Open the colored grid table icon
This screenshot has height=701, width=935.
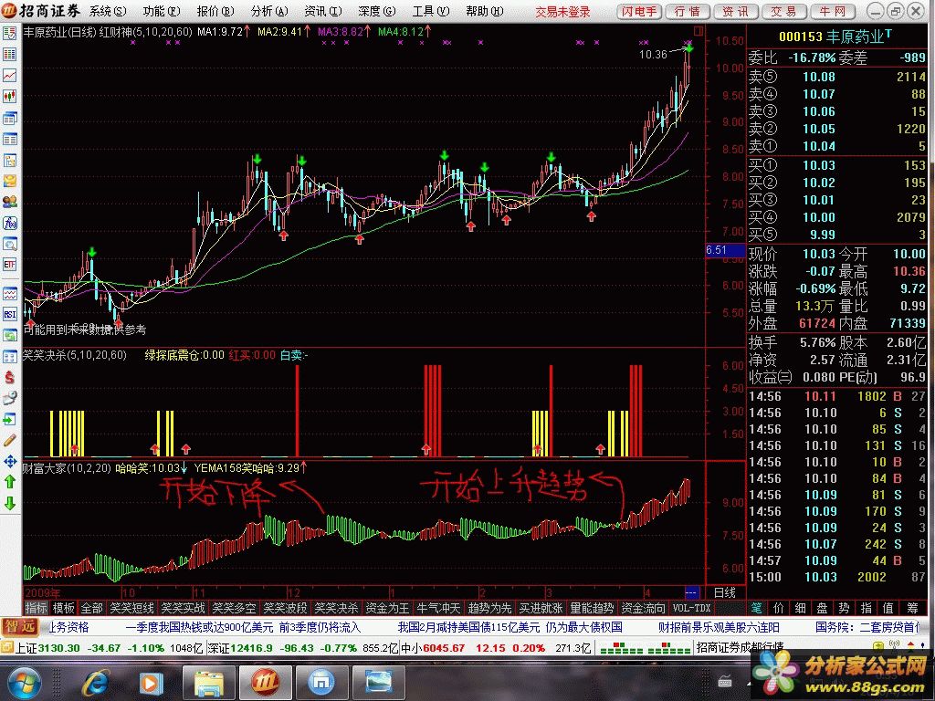(9, 54)
